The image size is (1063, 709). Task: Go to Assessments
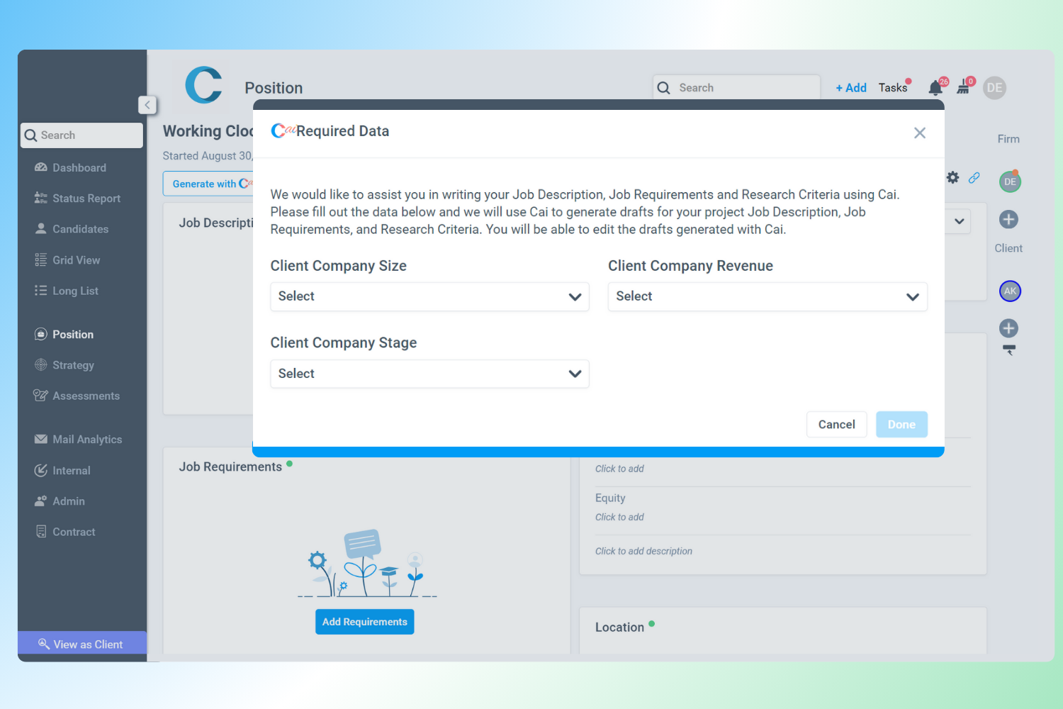click(77, 396)
